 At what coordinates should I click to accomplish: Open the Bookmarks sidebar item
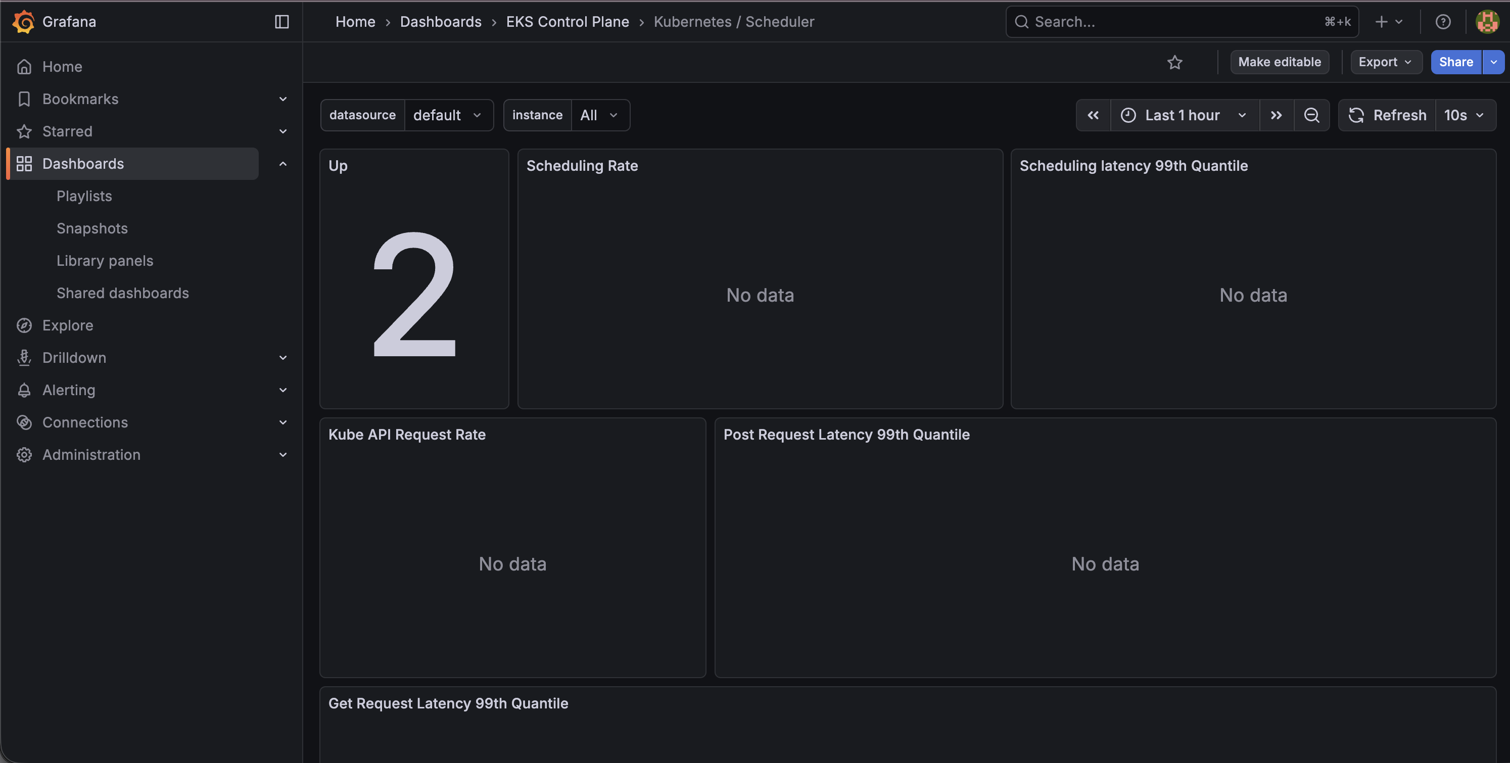point(80,99)
